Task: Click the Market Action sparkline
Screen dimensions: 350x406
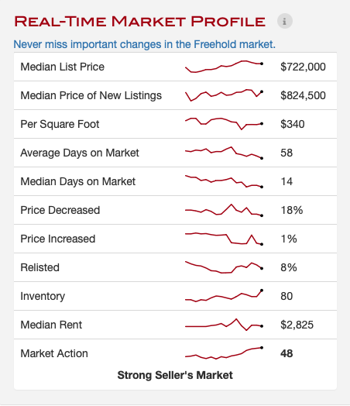Action: point(225,353)
